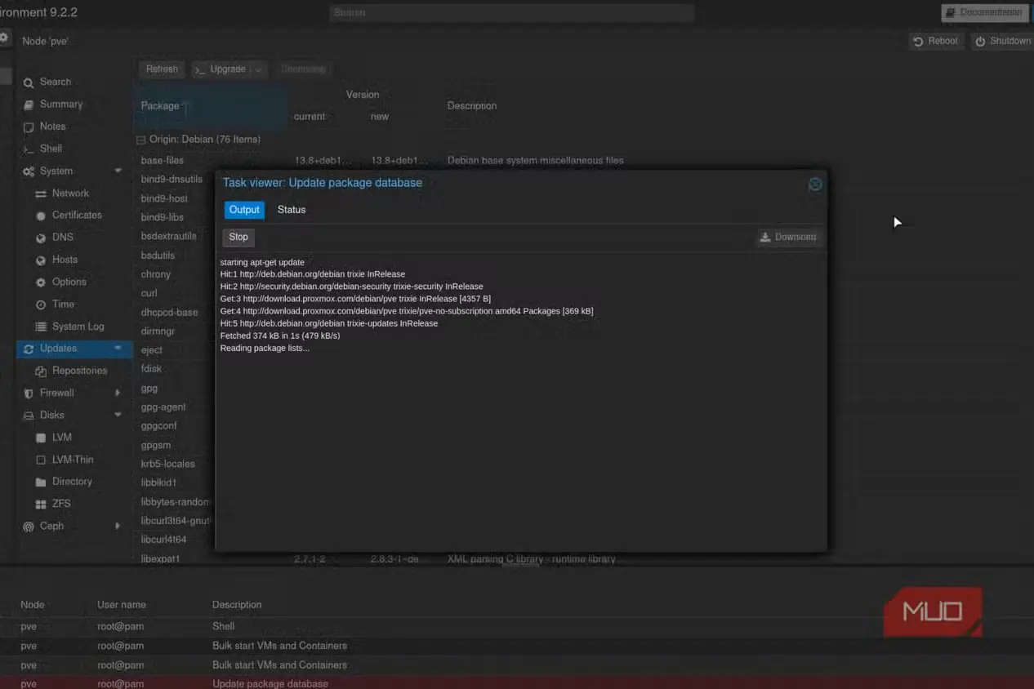This screenshot has width=1034, height=689.
Task: Close the Task viewer dialog
Action: [x=815, y=184]
